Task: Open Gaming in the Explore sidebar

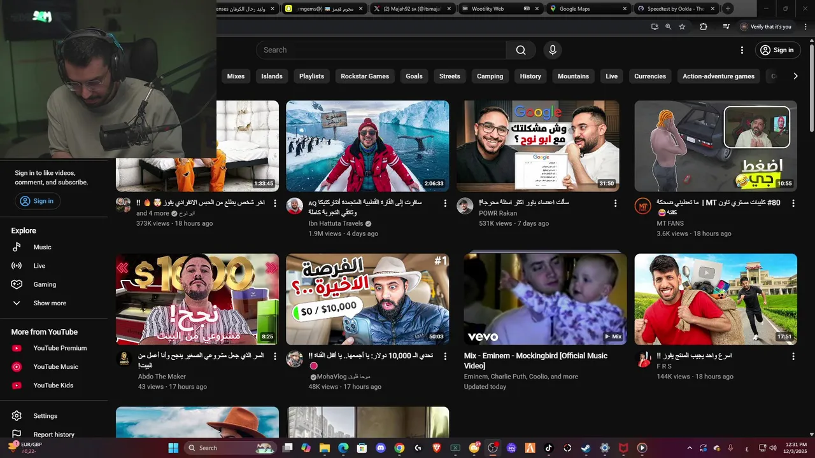Action: click(x=45, y=284)
